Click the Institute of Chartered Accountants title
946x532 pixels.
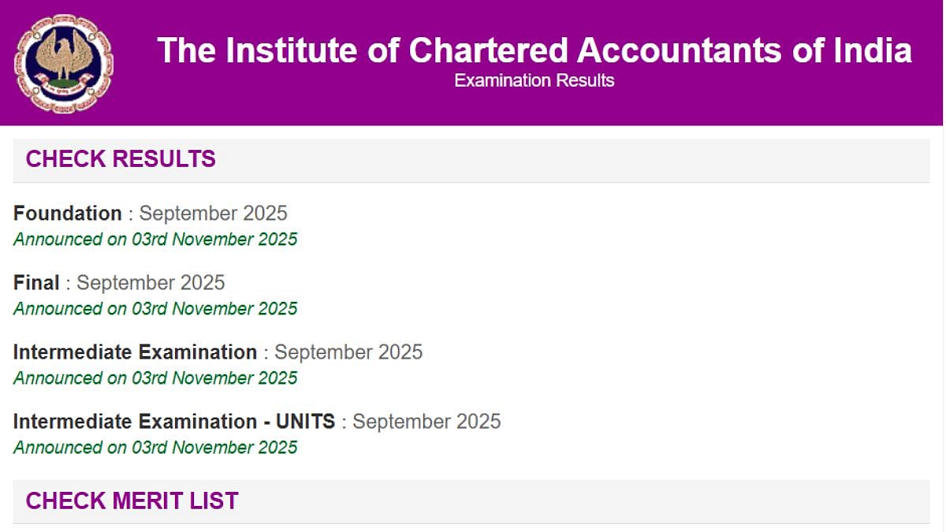point(534,50)
